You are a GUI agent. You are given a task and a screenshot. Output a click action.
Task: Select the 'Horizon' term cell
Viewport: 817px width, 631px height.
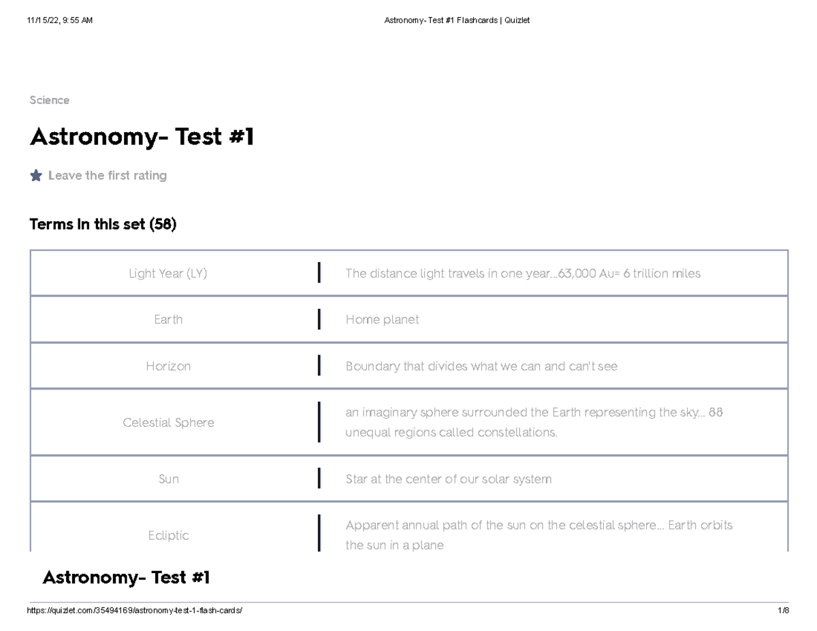(168, 366)
